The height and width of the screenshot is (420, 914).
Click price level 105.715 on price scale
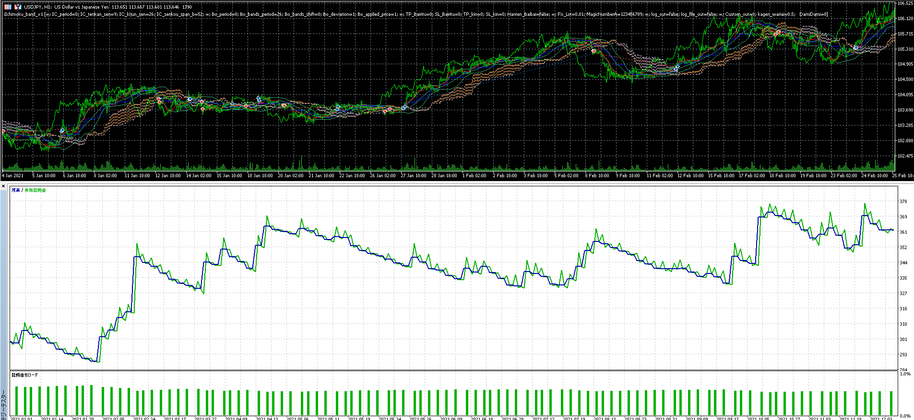(905, 34)
